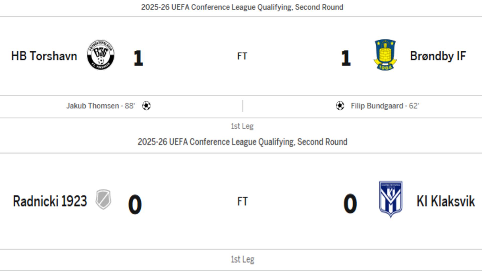Click Brøndby IF's score of 1
482x271 pixels.
point(346,58)
